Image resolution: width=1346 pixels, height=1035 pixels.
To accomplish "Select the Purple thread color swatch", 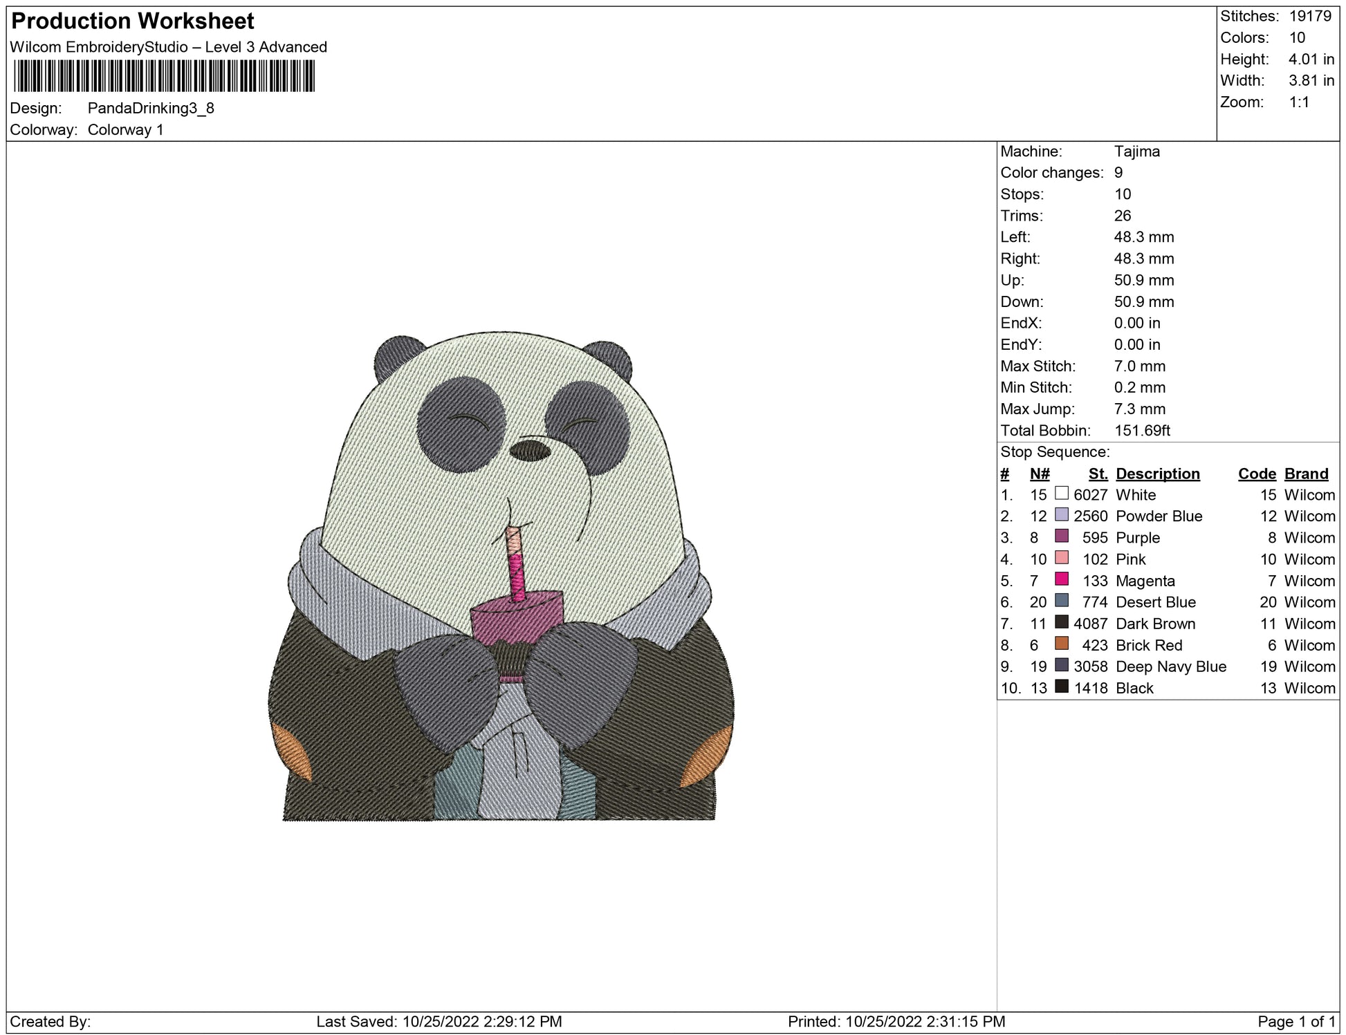I will [1062, 537].
